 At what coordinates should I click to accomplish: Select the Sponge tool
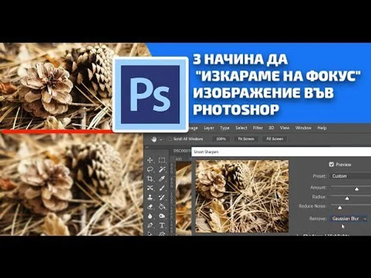[x=162, y=216]
